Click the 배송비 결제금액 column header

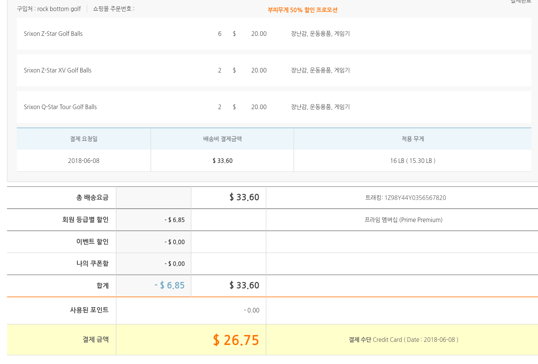click(x=223, y=139)
